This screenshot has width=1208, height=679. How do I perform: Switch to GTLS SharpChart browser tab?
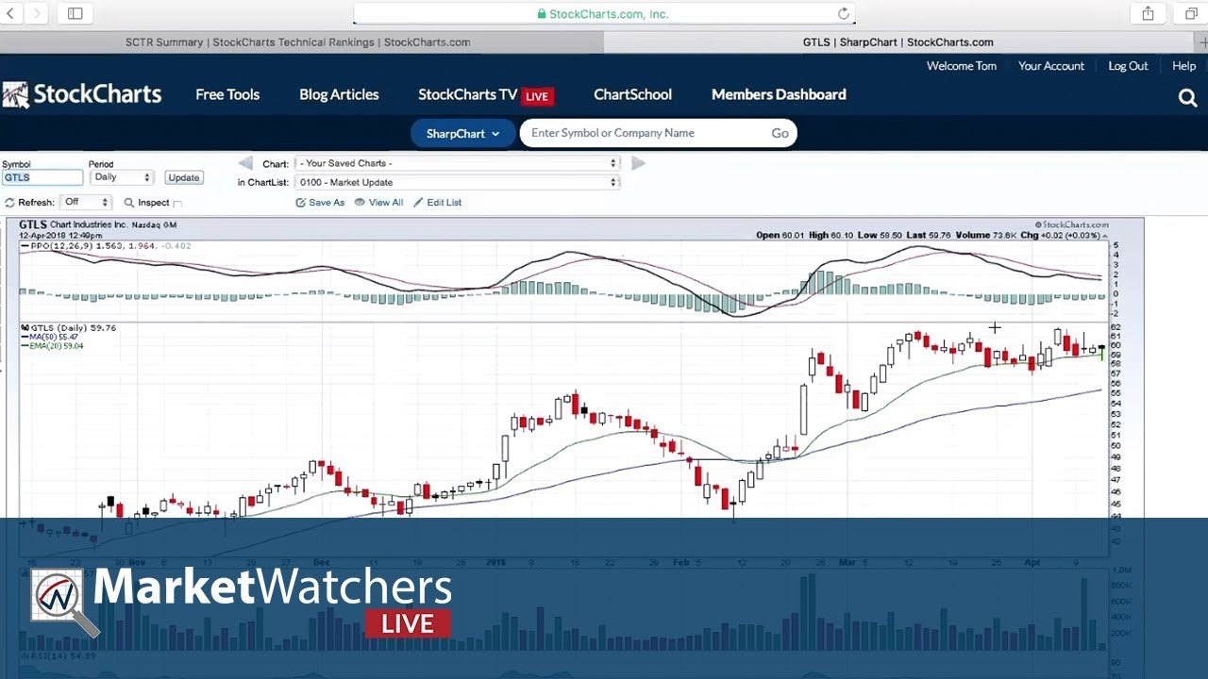click(x=898, y=42)
